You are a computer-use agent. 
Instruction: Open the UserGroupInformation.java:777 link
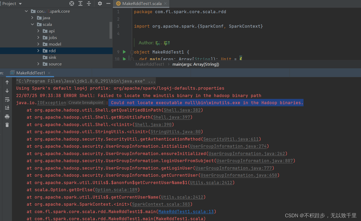[x=234, y=168]
